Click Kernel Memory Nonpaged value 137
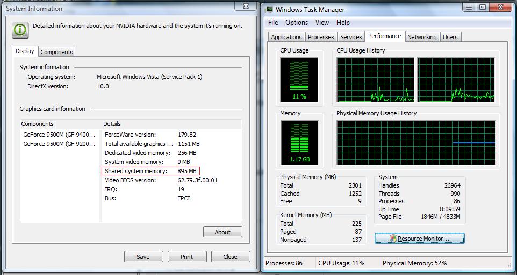Image resolution: width=517 pixels, height=275 pixels. (357, 240)
